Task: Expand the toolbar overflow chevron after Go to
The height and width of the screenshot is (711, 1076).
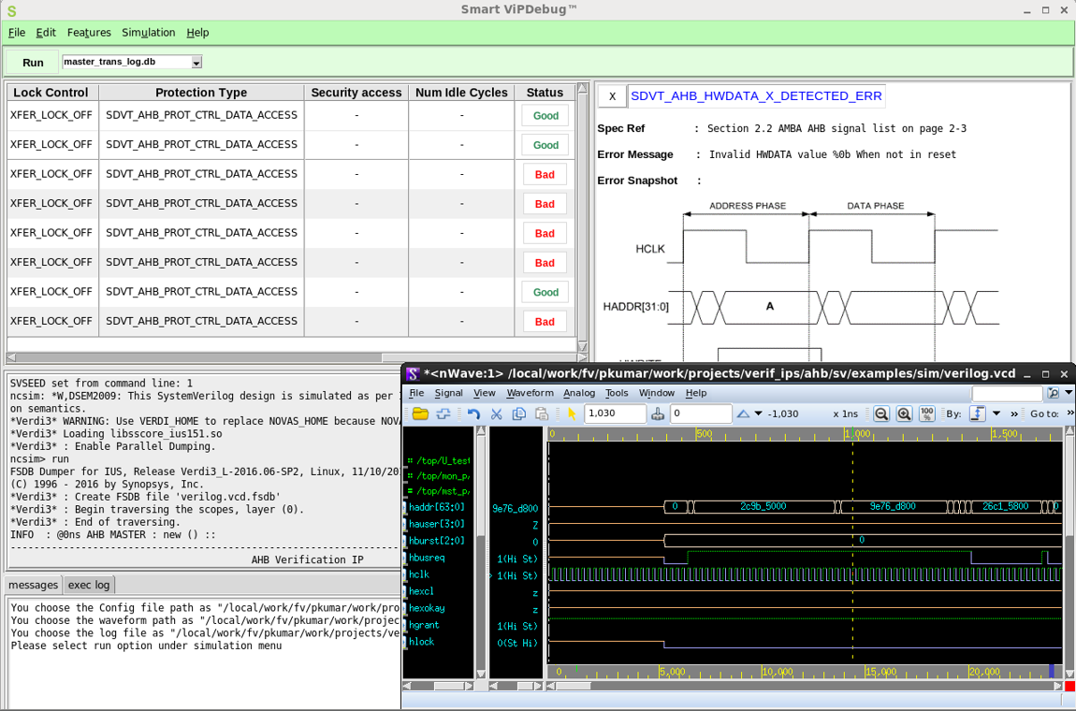Action: click(x=1069, y=414)
